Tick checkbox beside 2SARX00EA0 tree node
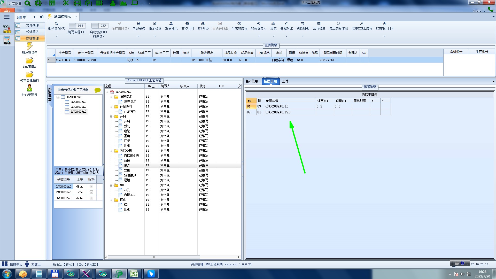The width and height of the screenshot is (496, 279). click(67, 102)
